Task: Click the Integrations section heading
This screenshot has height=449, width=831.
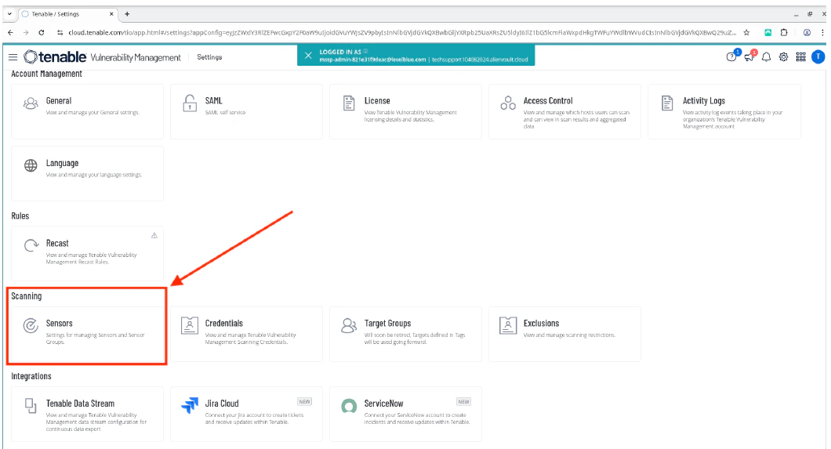Action: [31, 376]
